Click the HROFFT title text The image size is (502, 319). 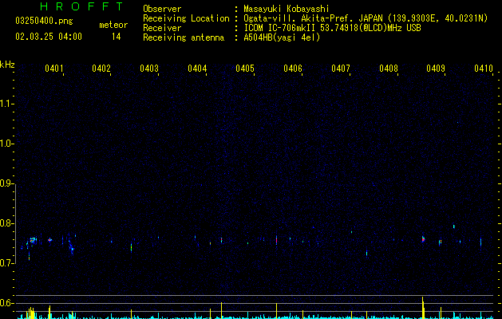(x=81, y=6)
